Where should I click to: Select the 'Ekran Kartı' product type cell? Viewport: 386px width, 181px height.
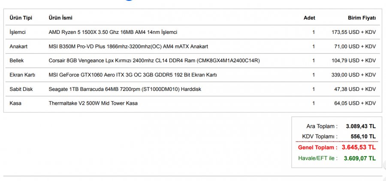tap(22, 75)
